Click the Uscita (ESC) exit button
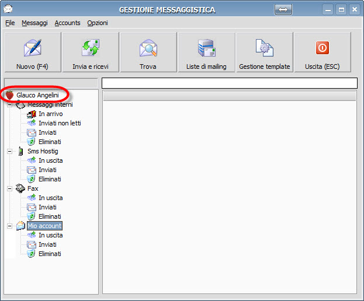Screen dimensions: 364x301 pyautogui.click(x=323, y=52)
